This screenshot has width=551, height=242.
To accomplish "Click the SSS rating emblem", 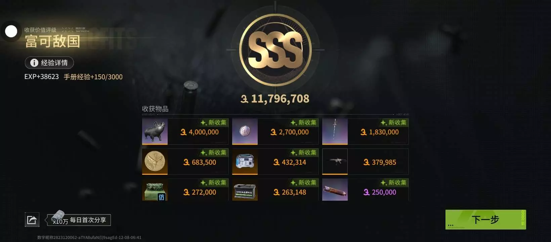I will 275,50.
